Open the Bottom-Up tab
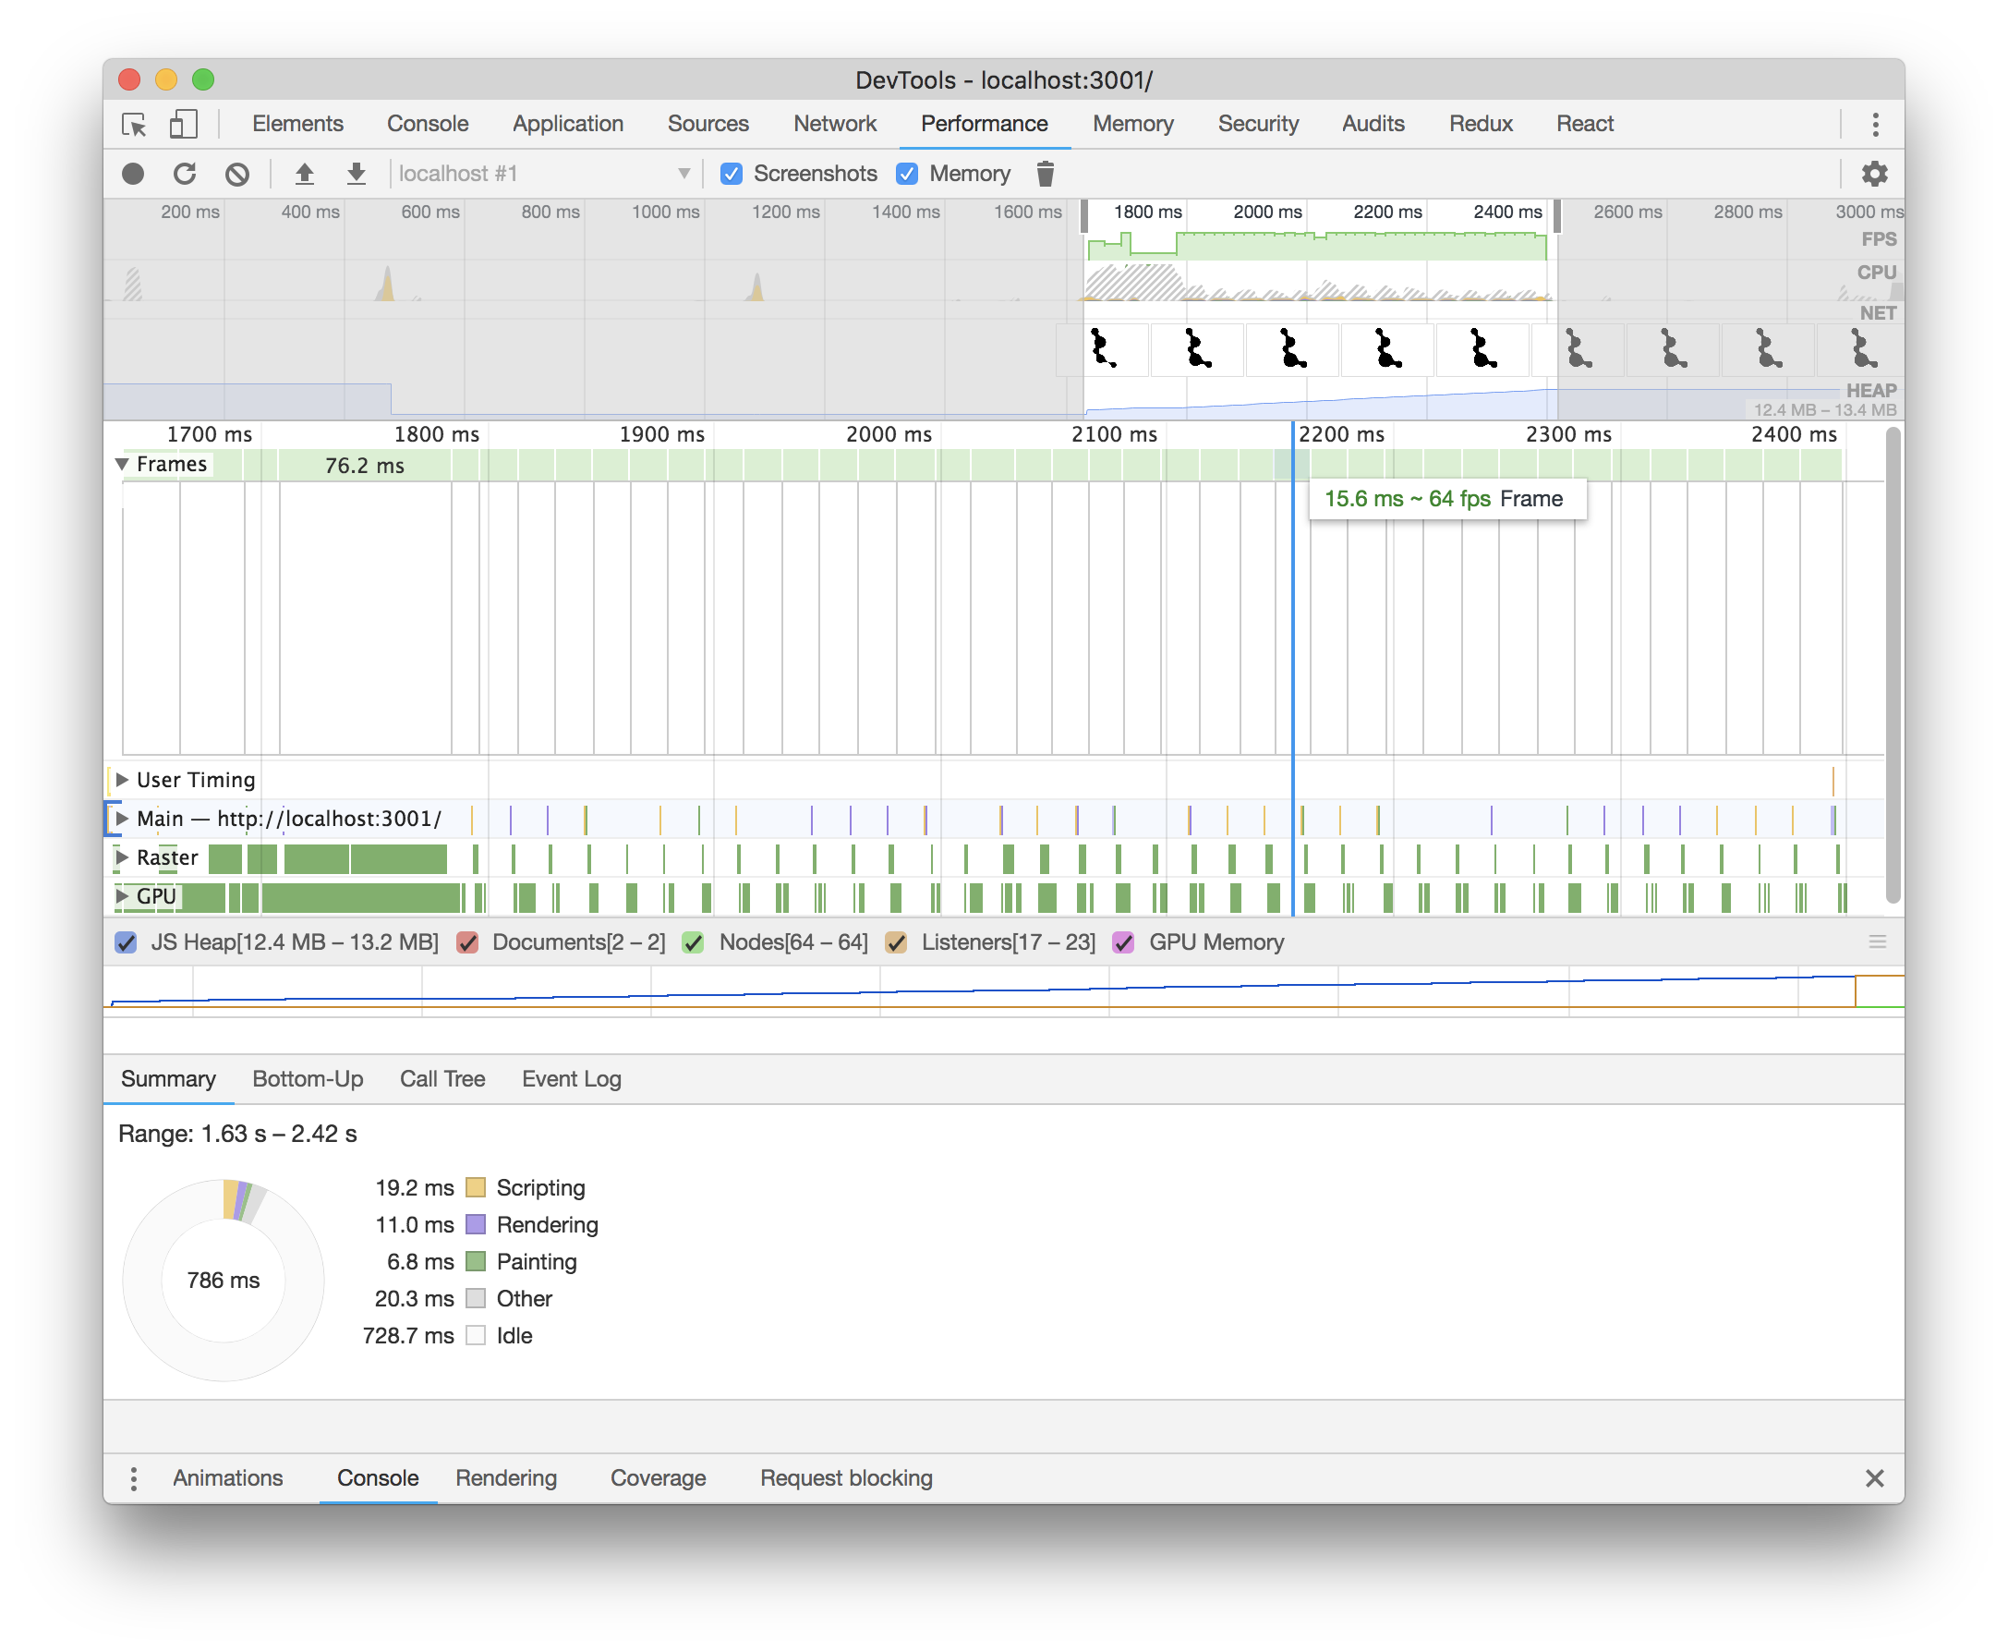Screen dimensions: 2008x1652 click(x=308, y=1079)
